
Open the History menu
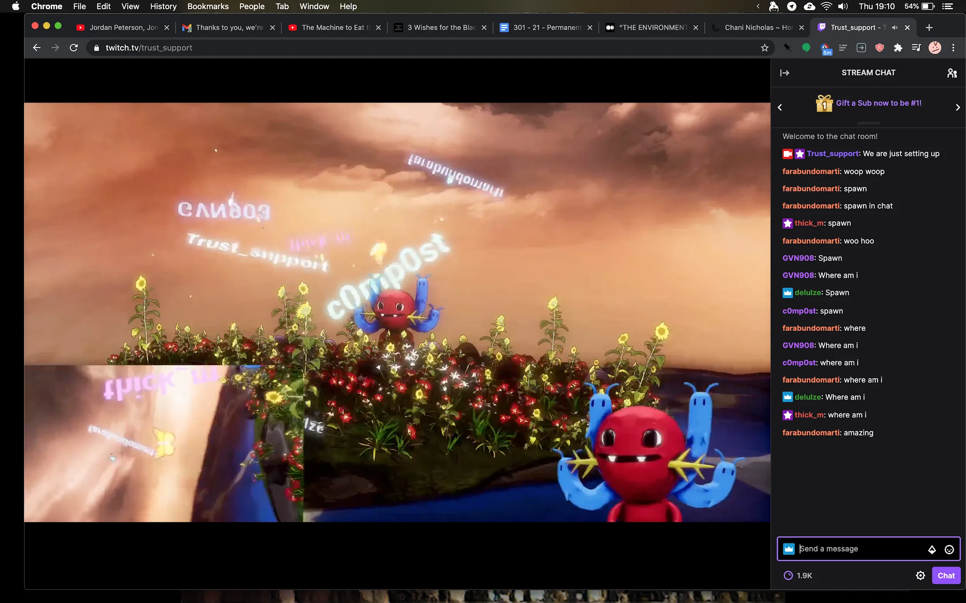point(163,6)
